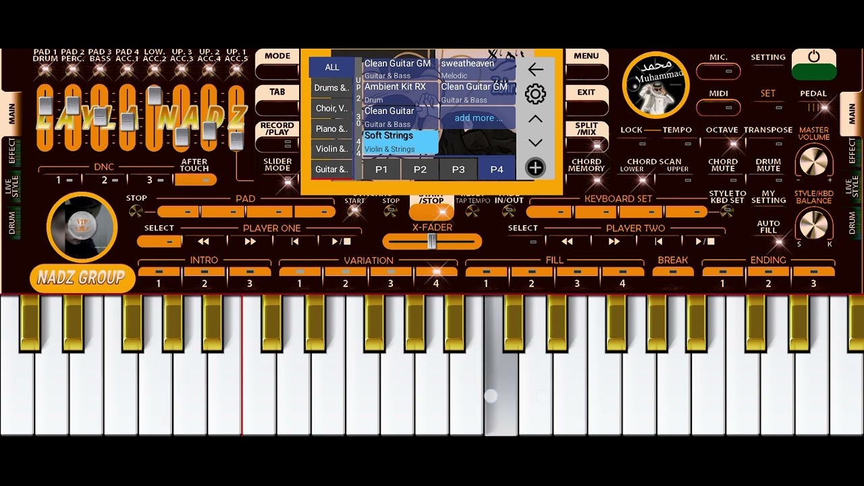Open the gear settings icon
This screenshot has height=486, width=864.
[x=535, y=94]
